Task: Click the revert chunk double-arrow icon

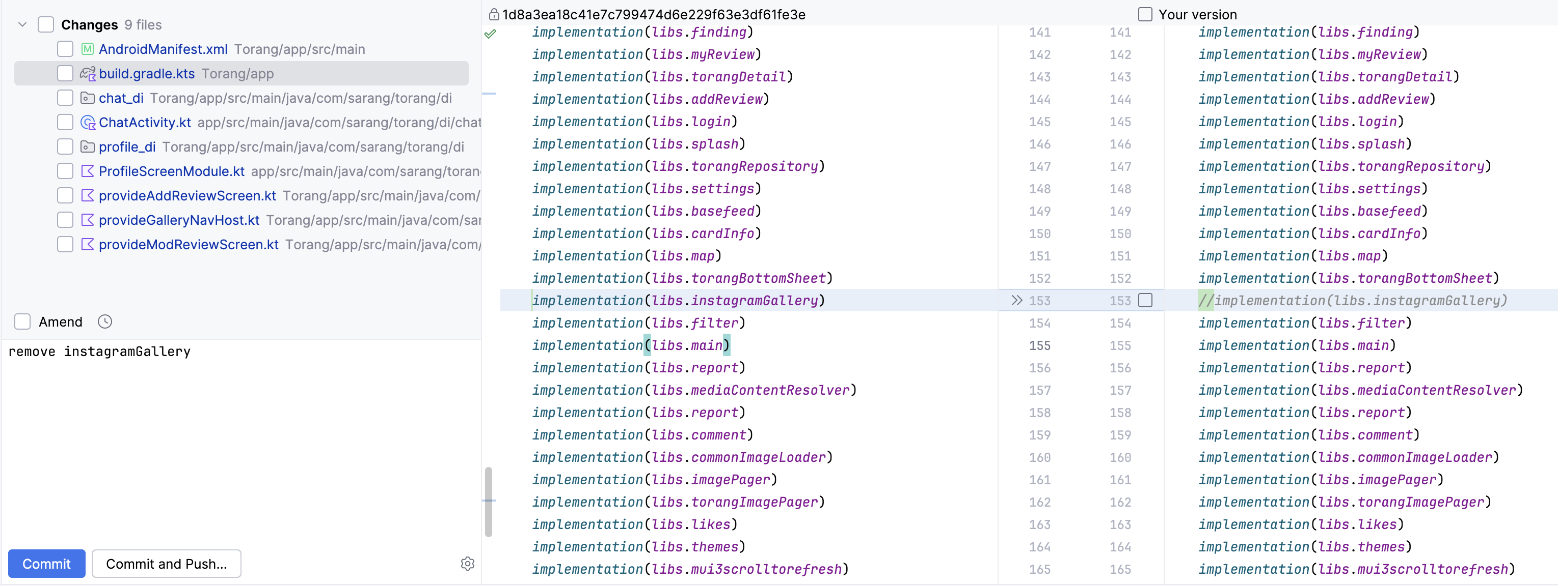Action: pyautogui.click(x=1017, y=300)
